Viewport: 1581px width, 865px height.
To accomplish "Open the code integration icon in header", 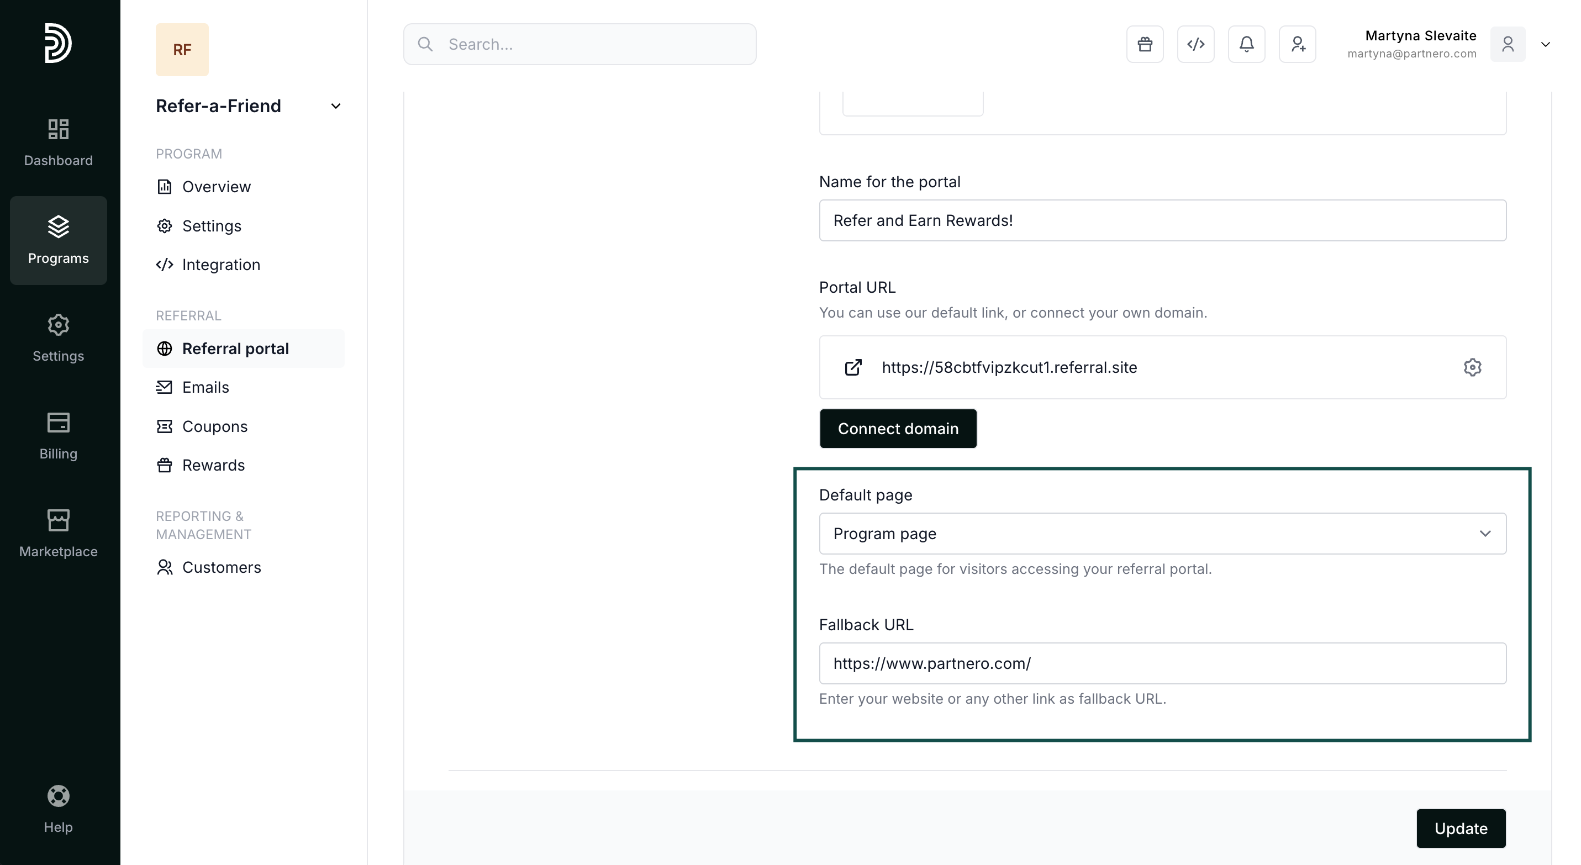I will (1195, 44).
